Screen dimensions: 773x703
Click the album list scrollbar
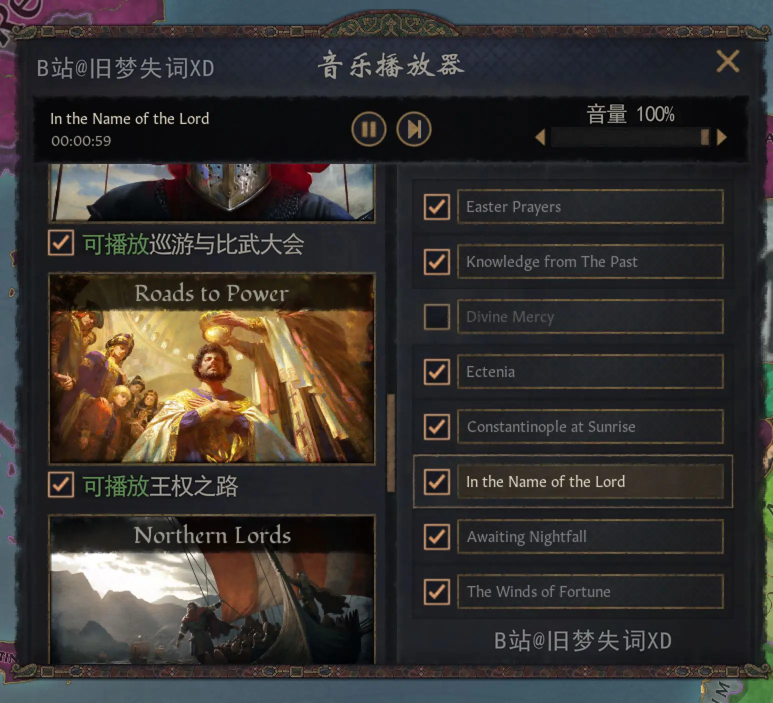point(391,442)
